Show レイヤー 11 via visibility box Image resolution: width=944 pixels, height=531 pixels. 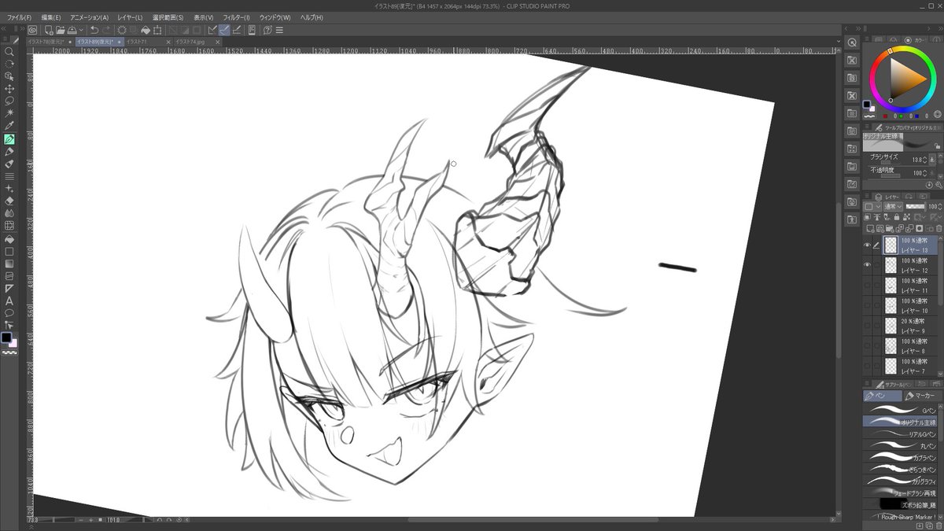pos(868,286)
